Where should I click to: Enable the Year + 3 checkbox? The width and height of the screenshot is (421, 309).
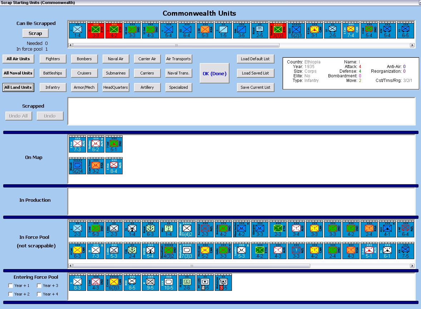point(39,286)
